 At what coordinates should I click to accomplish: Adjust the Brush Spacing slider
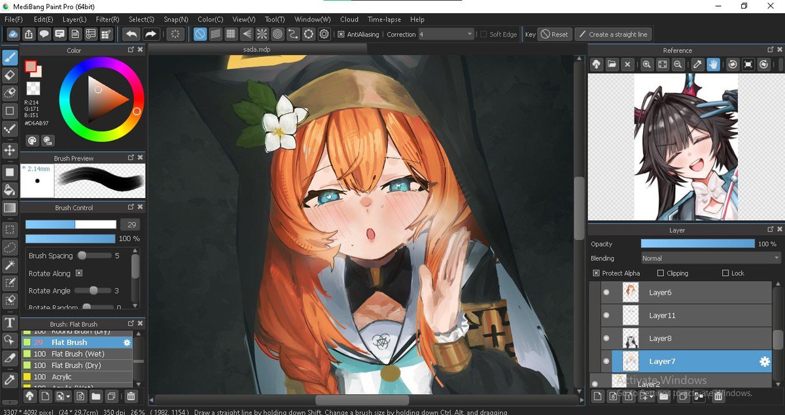(x=94, y=256)
